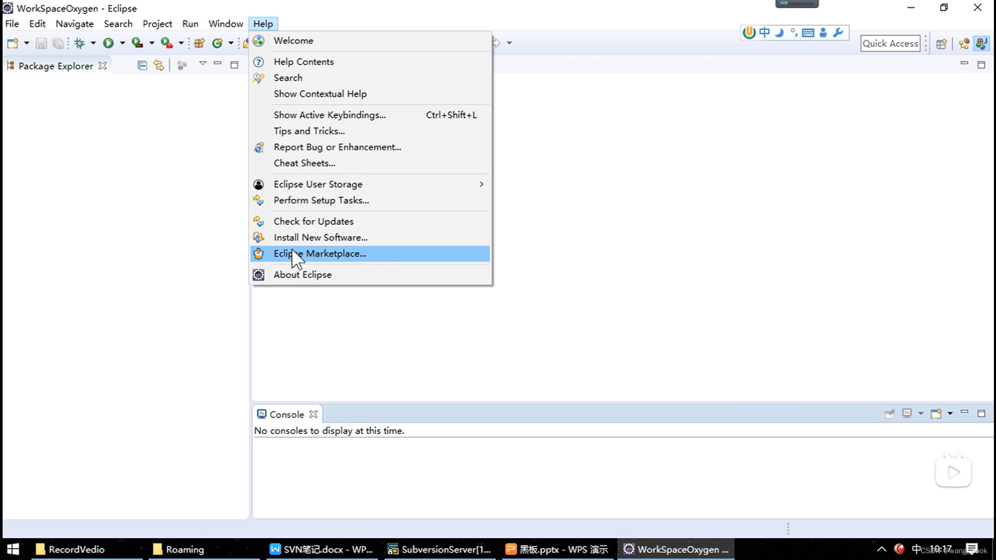996x560 pixels.
Task: Open the Navigate menu
Action: click(x=75, y=24)
